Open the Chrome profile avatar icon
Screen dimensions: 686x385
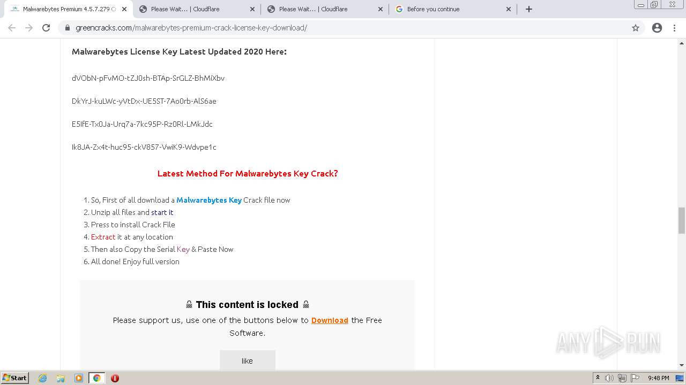point(657,28)
